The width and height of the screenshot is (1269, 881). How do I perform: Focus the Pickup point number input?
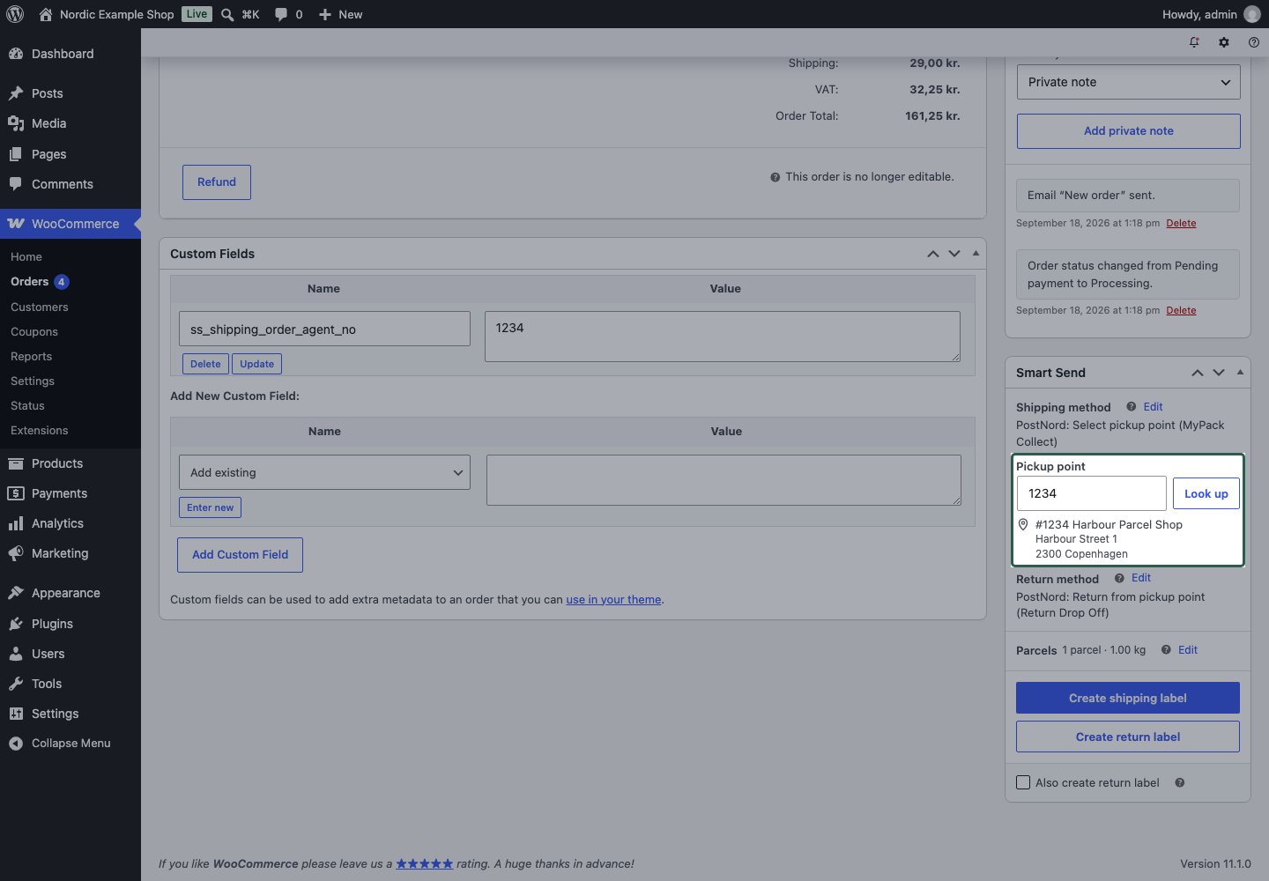tap(1091, 493)
